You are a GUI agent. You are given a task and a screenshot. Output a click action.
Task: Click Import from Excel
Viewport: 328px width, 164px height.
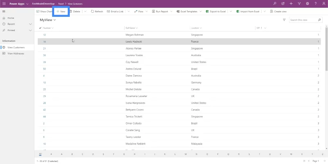tap(248, 11)
